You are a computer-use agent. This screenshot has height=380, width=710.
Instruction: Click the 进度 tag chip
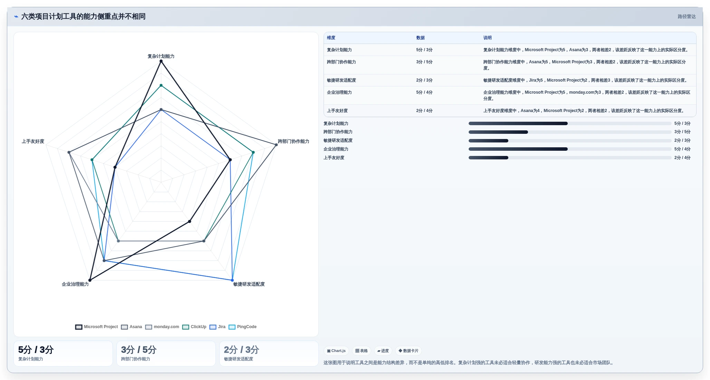[x=383, y=351]
